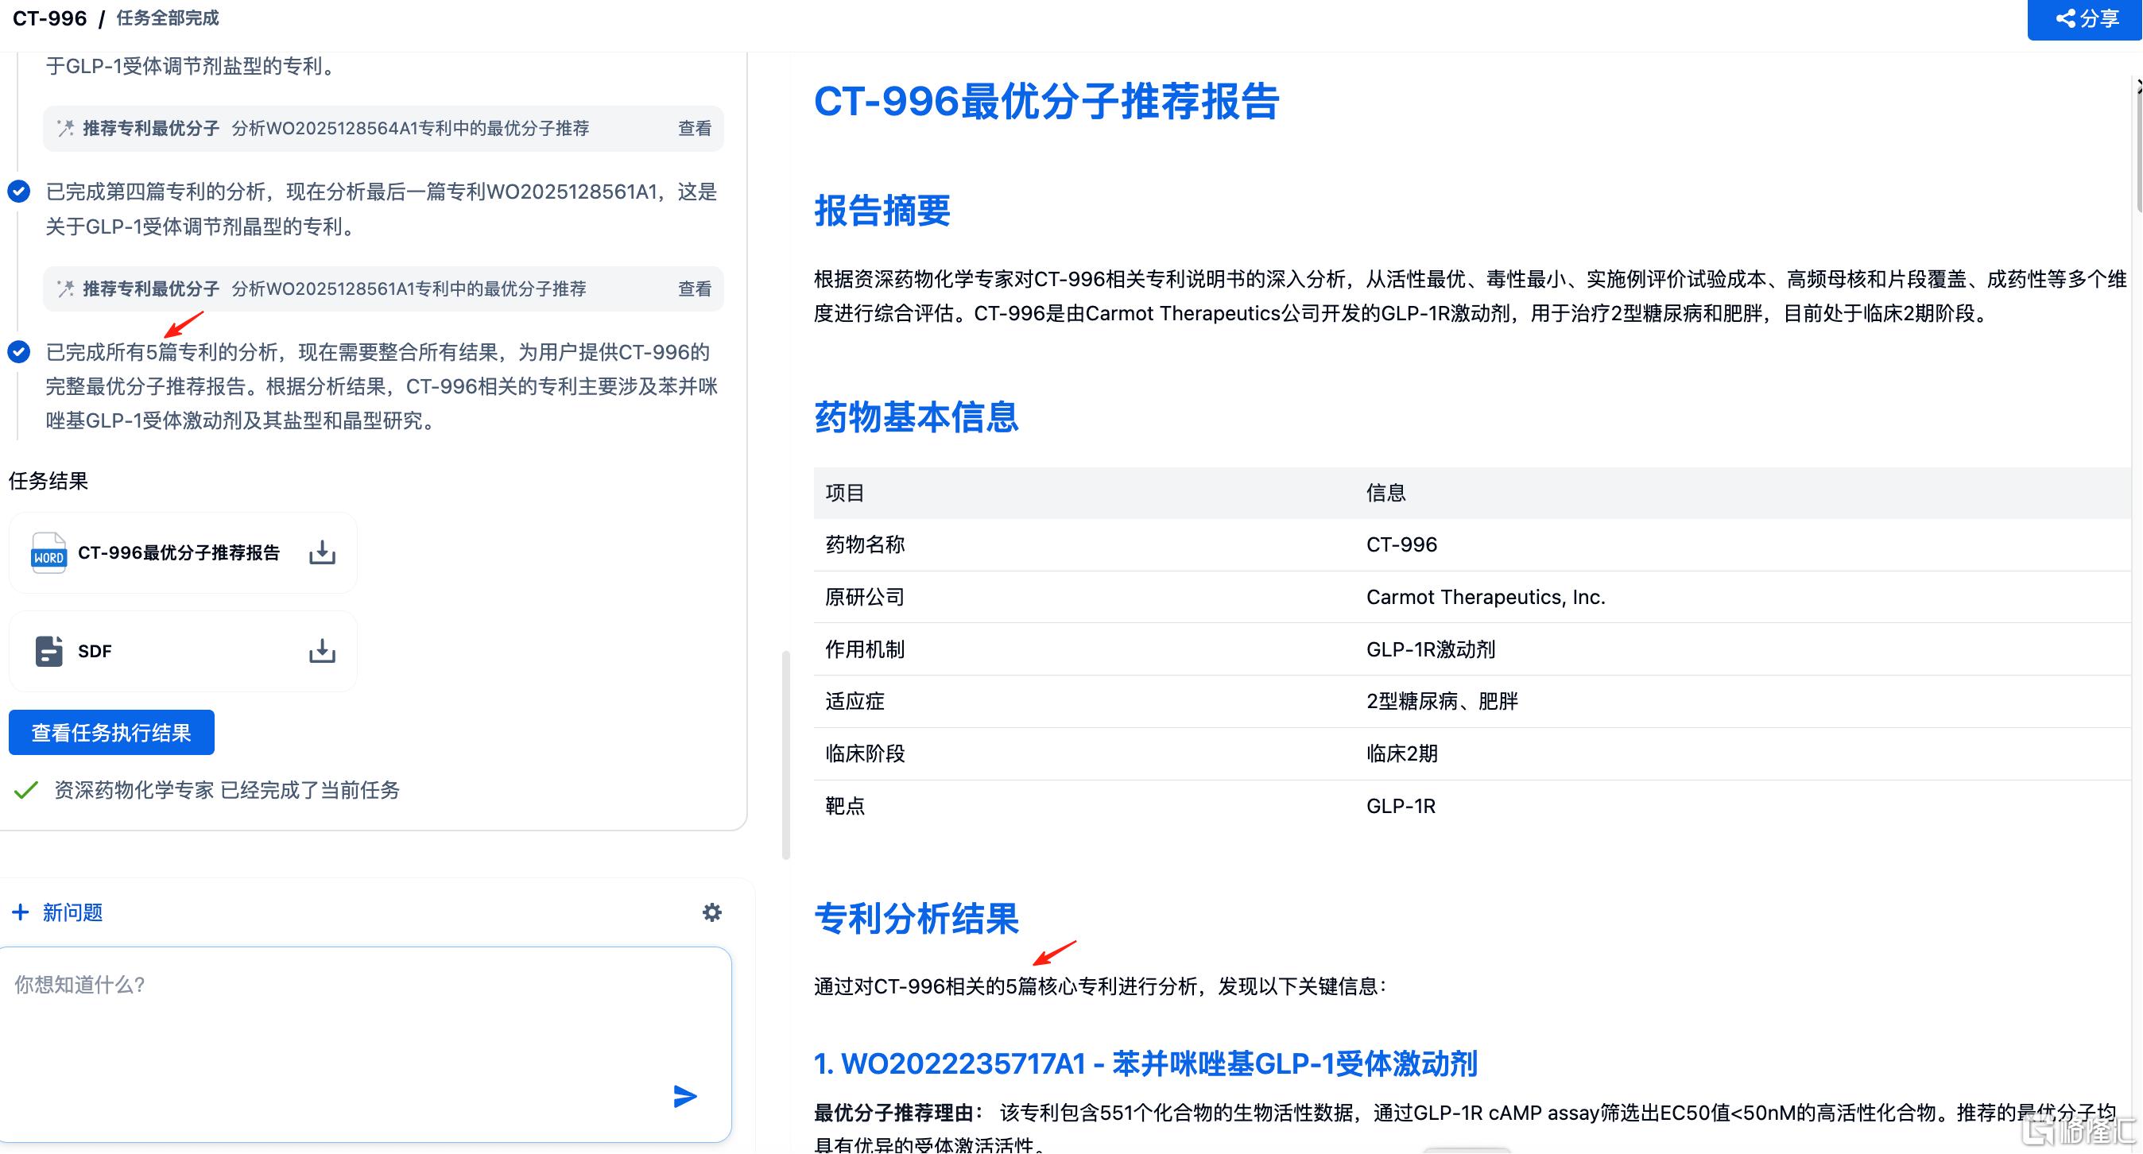Click 查看任务执行结果 button

111,733
